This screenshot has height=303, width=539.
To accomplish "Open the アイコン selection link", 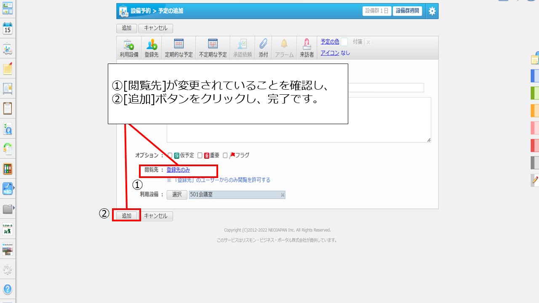I will [330, 53].
